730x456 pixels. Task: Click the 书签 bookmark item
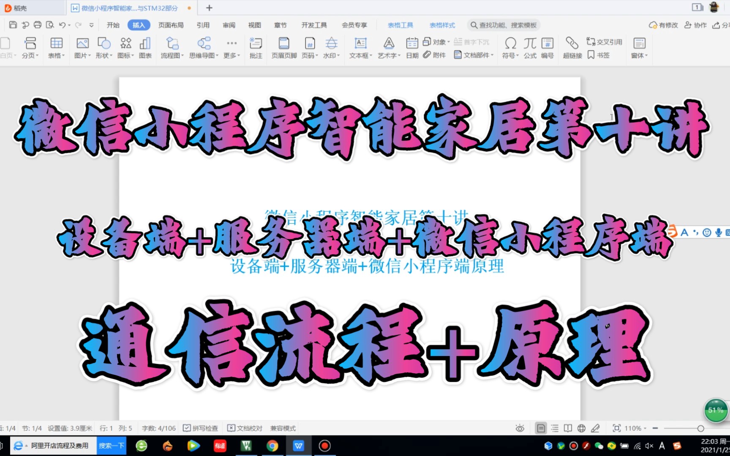[x=599, y=55]
